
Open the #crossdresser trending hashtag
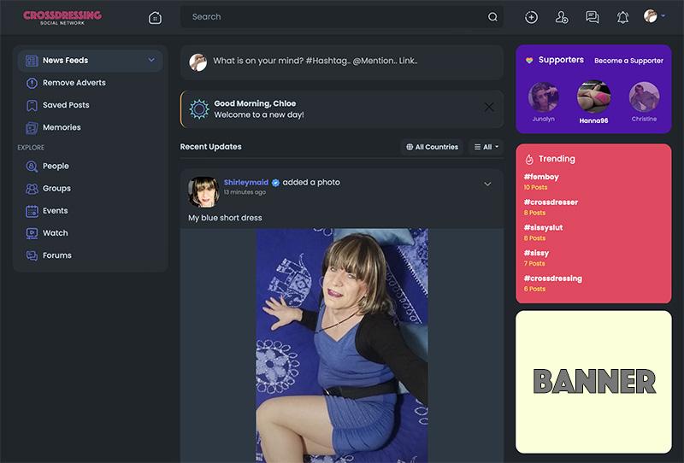(551, 202)
